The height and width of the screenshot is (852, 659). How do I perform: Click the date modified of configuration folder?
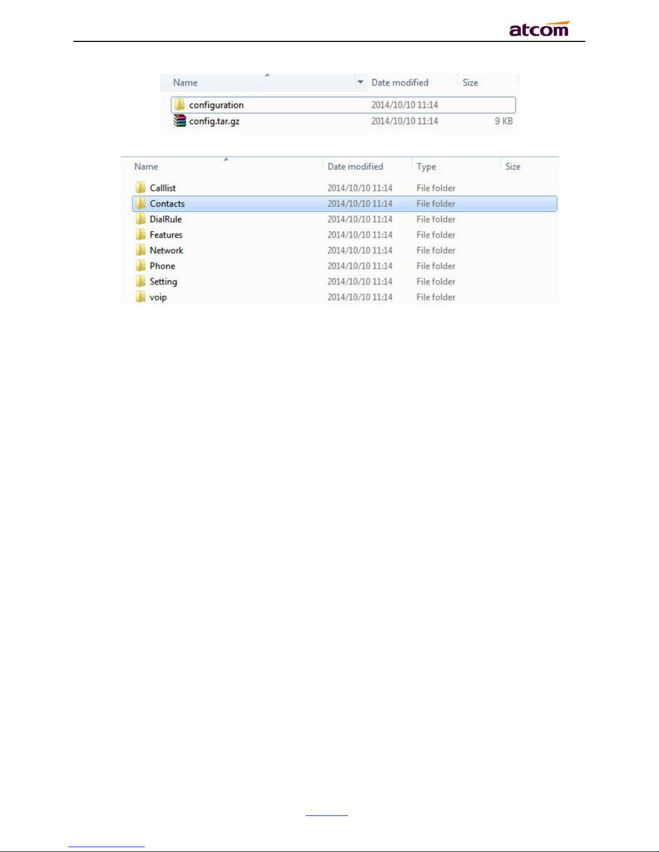click(x=405, y=105)
